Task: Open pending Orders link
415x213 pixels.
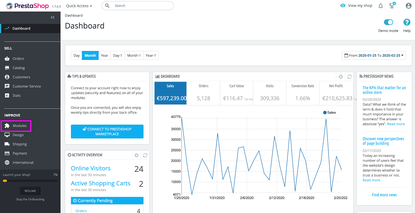Action: [x=81, y=211]
